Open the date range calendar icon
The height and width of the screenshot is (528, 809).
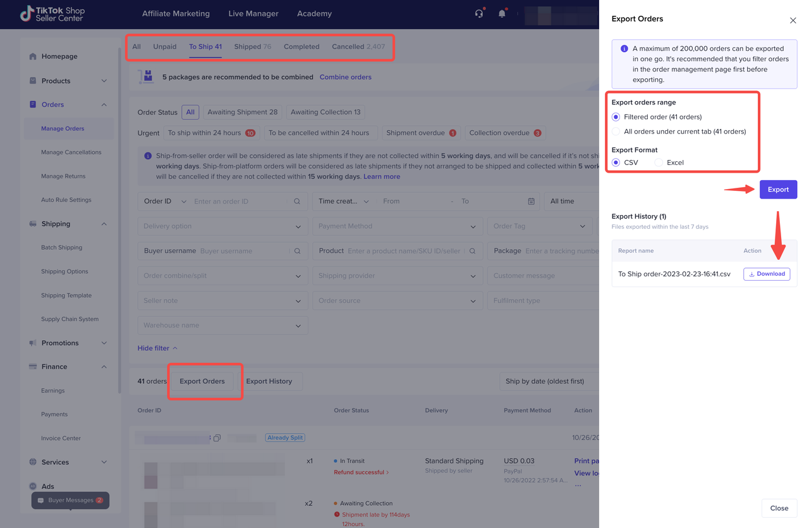(531, 201)
